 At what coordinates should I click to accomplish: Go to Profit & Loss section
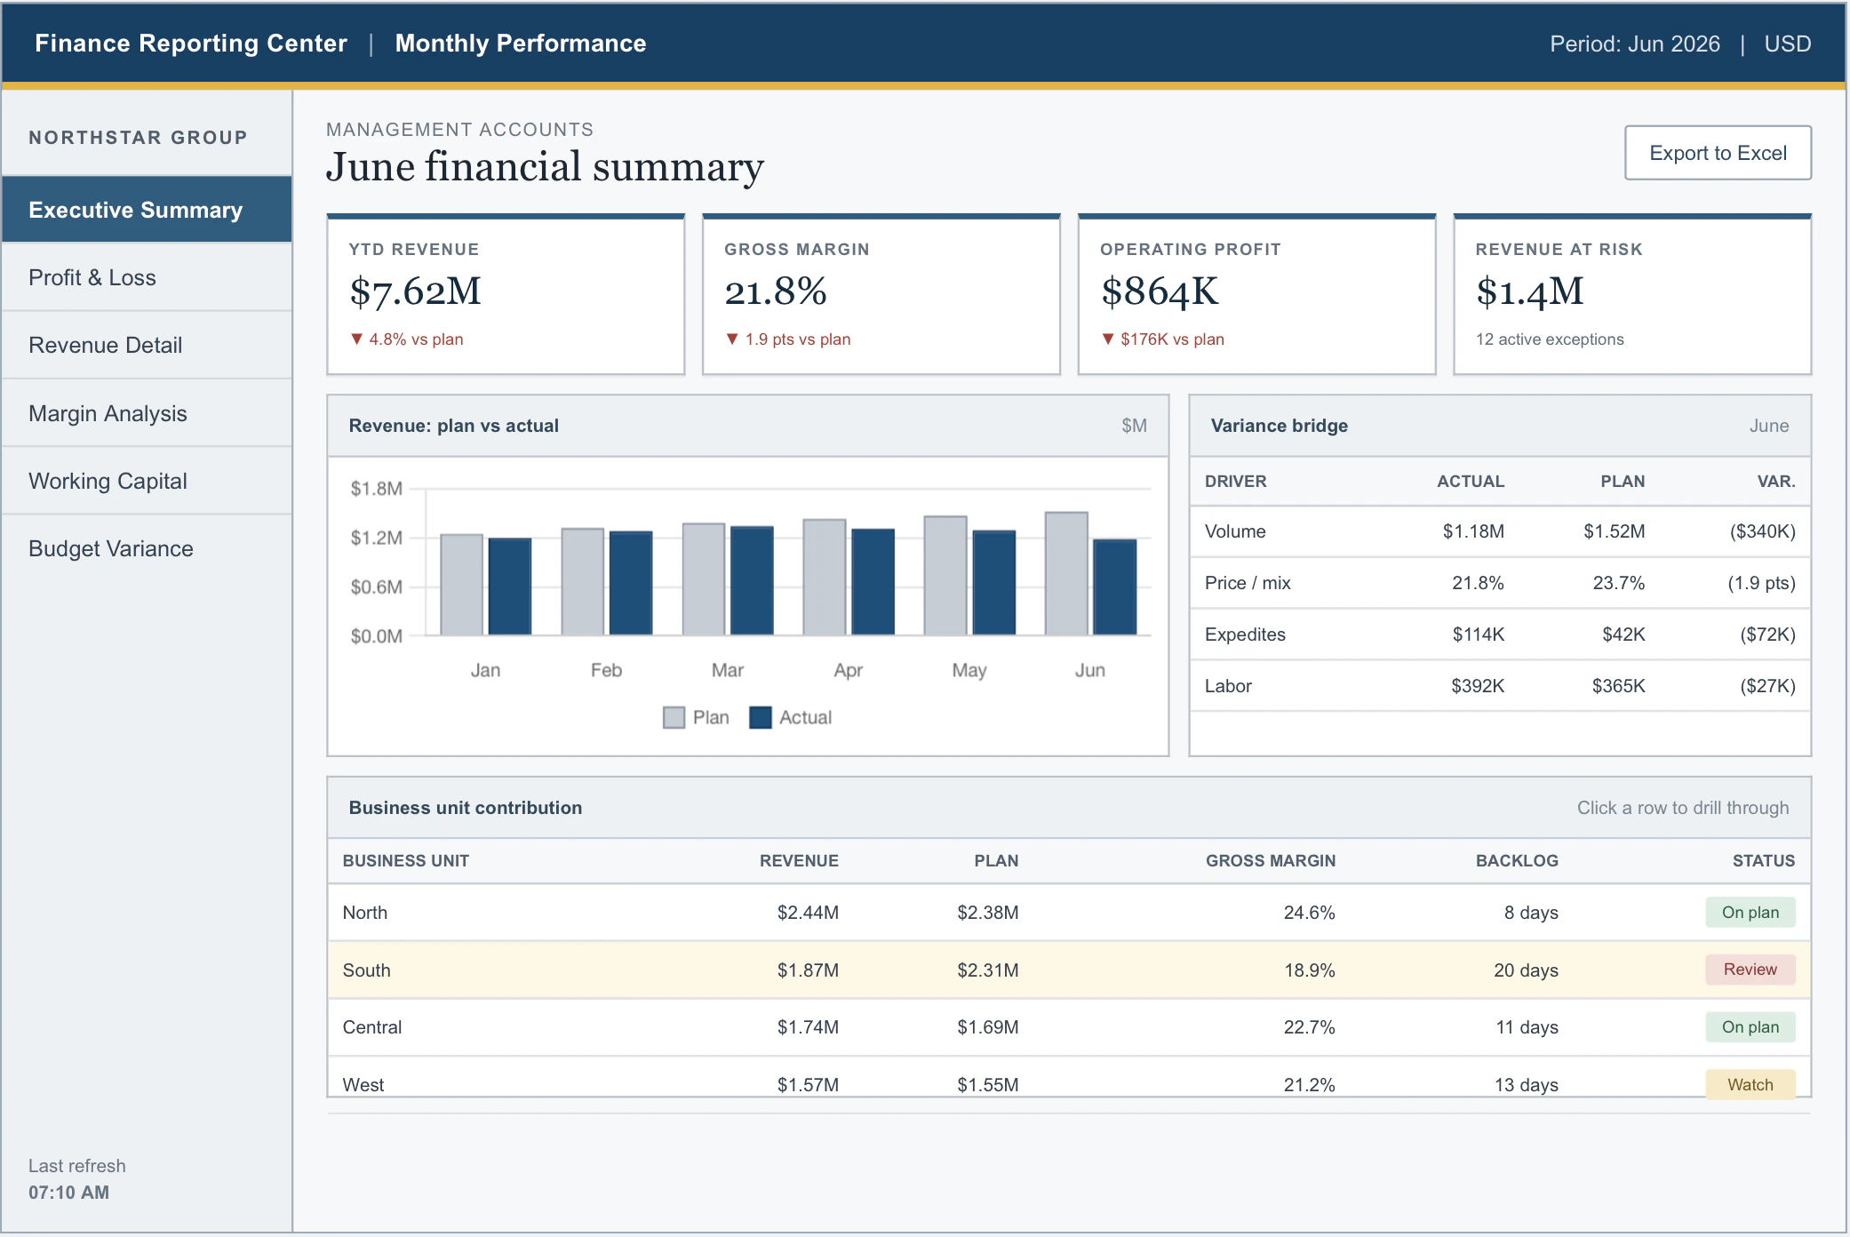147,277
